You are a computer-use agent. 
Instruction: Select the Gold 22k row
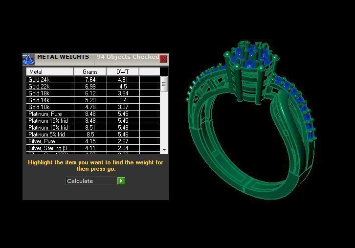[x=93, y=86]
